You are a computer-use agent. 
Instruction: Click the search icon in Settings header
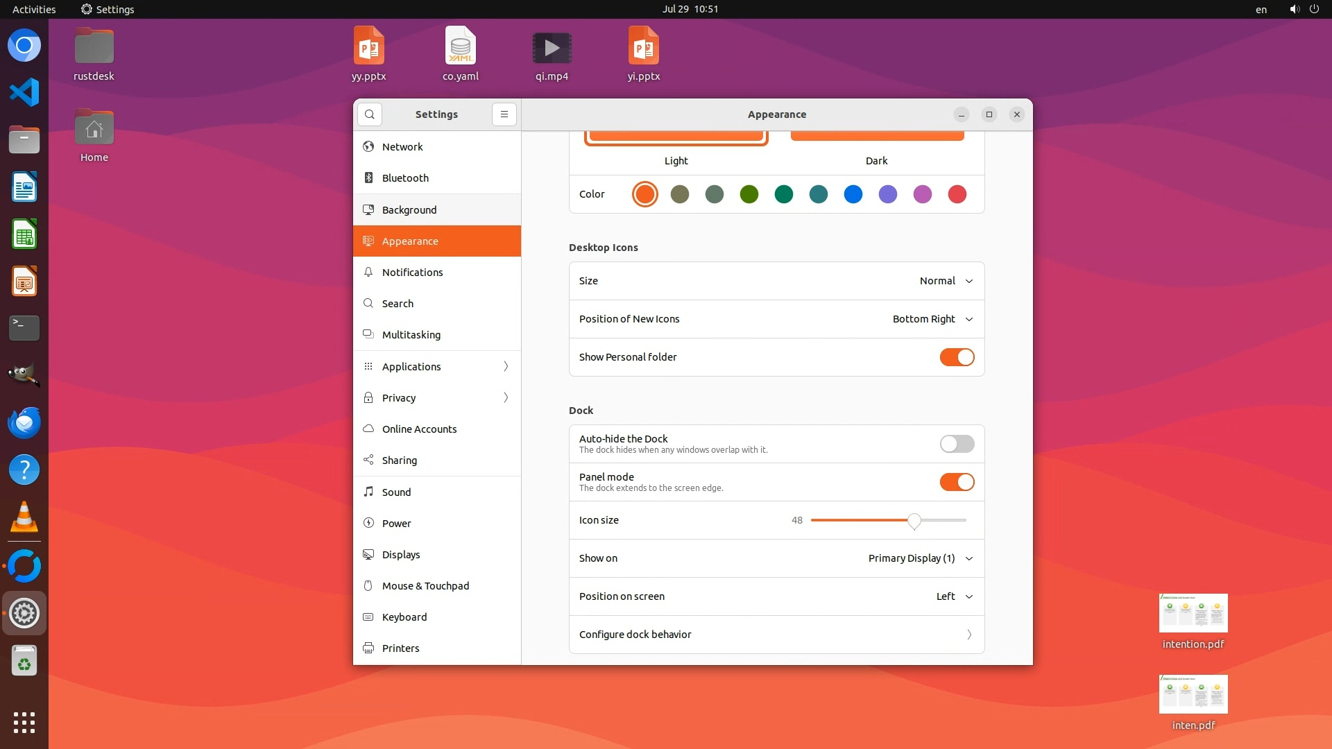click(370, 114)
